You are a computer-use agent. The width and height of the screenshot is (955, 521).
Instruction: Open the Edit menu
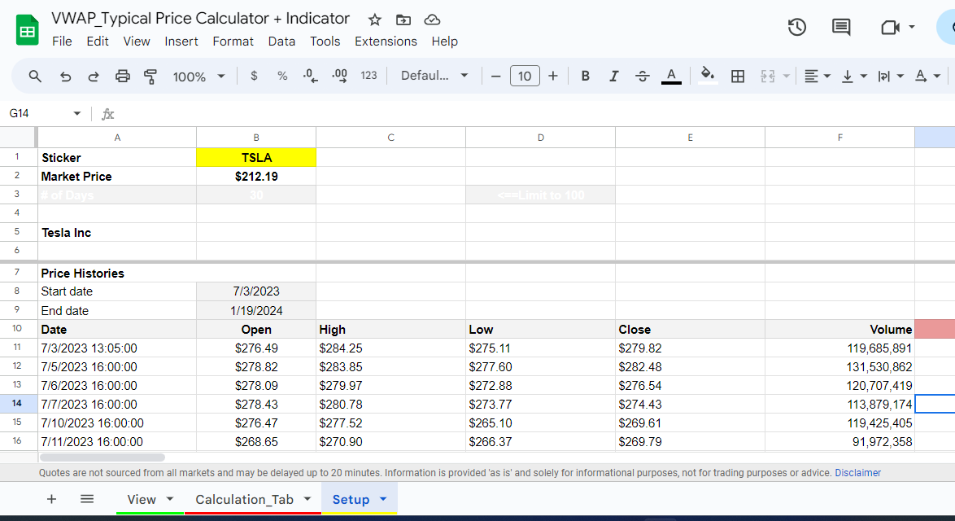point(98,42)
